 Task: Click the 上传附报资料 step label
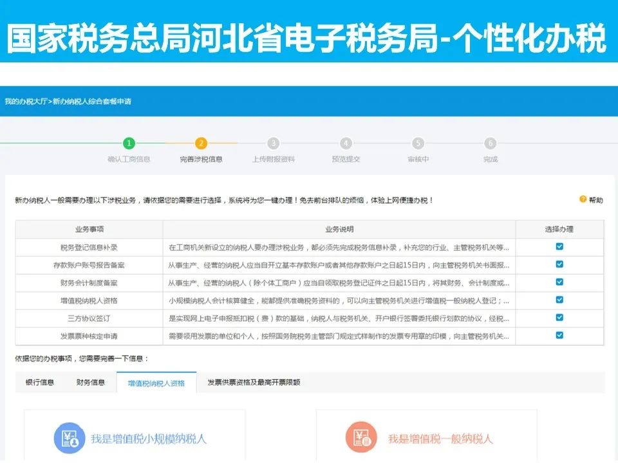(274, 159)
